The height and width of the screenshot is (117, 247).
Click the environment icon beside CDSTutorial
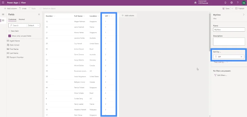(195, 3)
